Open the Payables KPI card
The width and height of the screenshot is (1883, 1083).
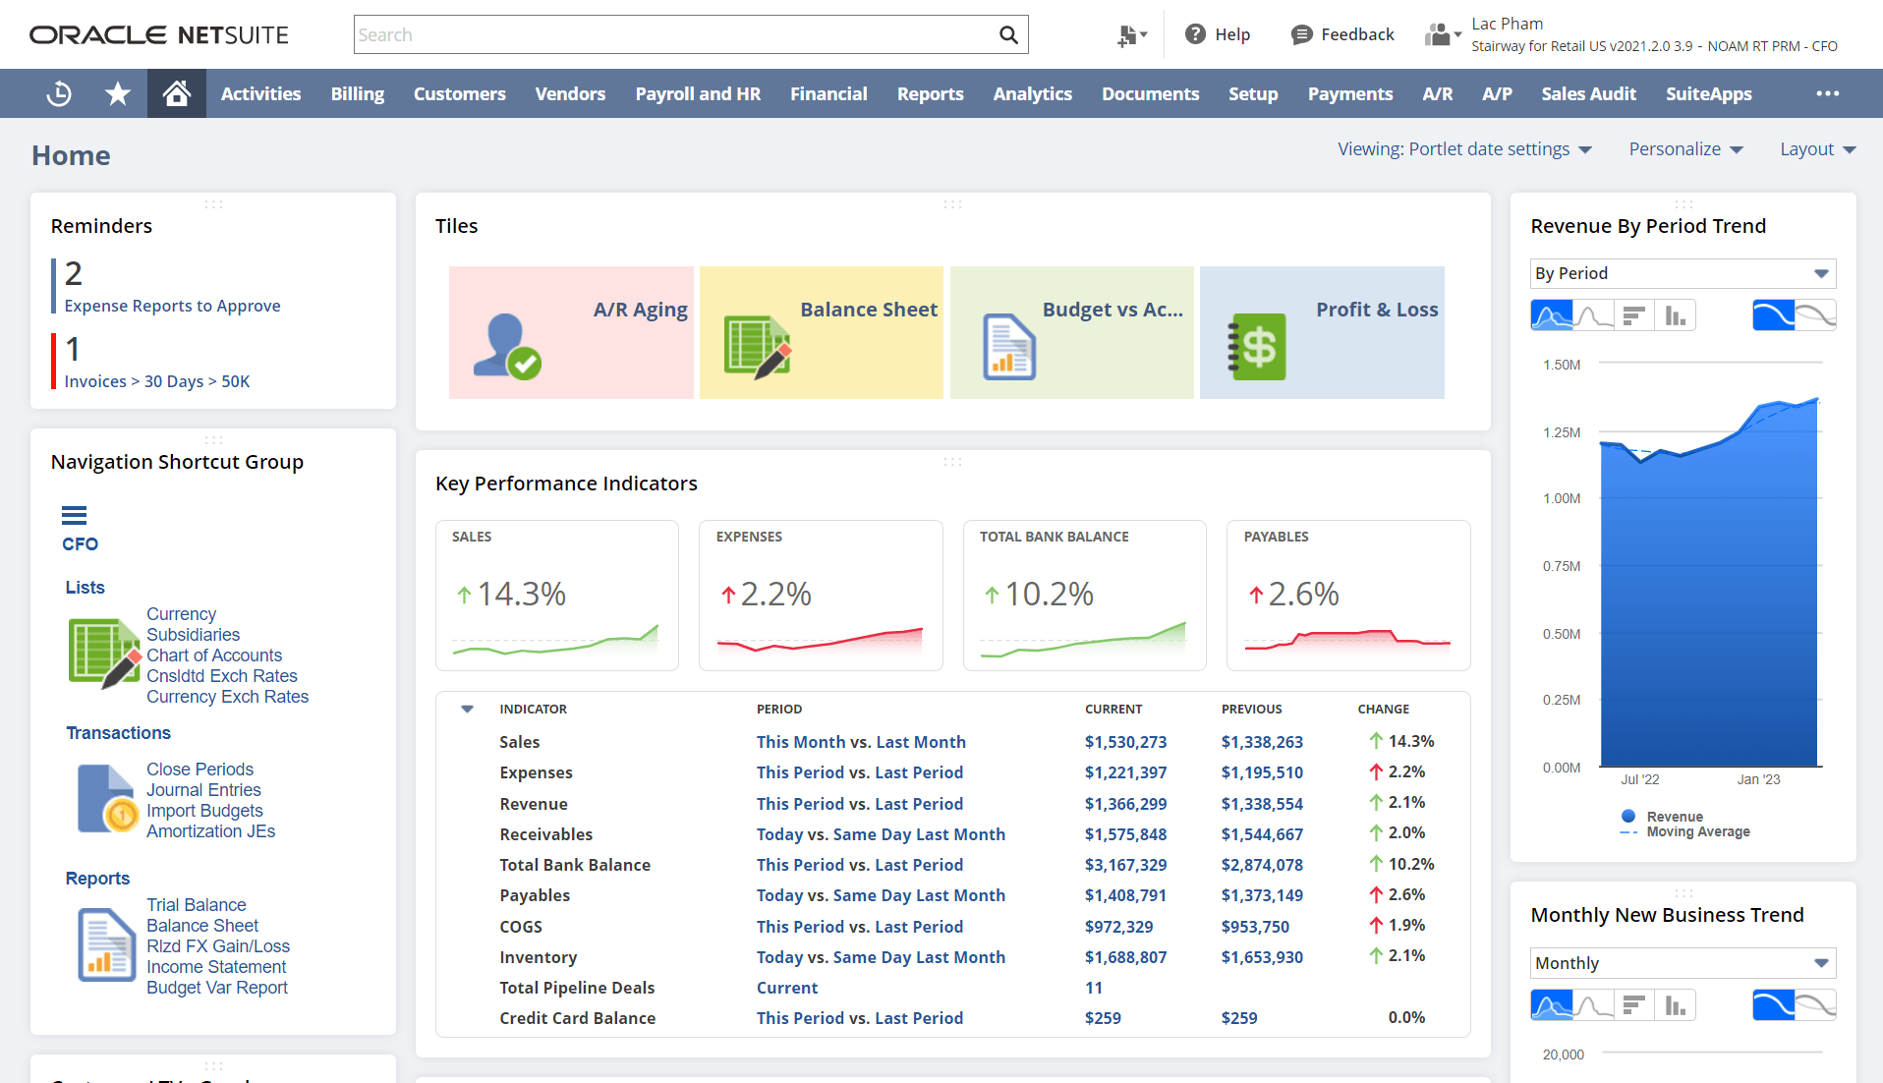click(1348, 596)
